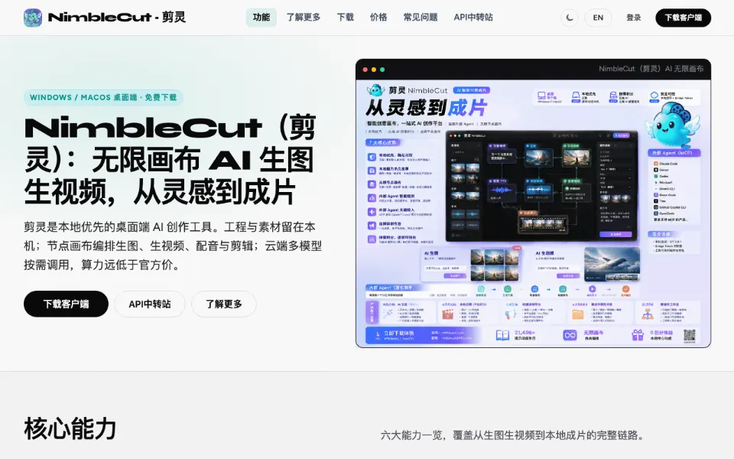Click the NimbleCut mascot logo icon

(x=33, y=18)
